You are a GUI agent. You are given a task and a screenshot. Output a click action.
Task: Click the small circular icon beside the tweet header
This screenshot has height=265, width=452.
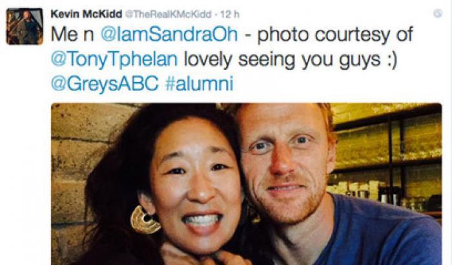[438, 14]
